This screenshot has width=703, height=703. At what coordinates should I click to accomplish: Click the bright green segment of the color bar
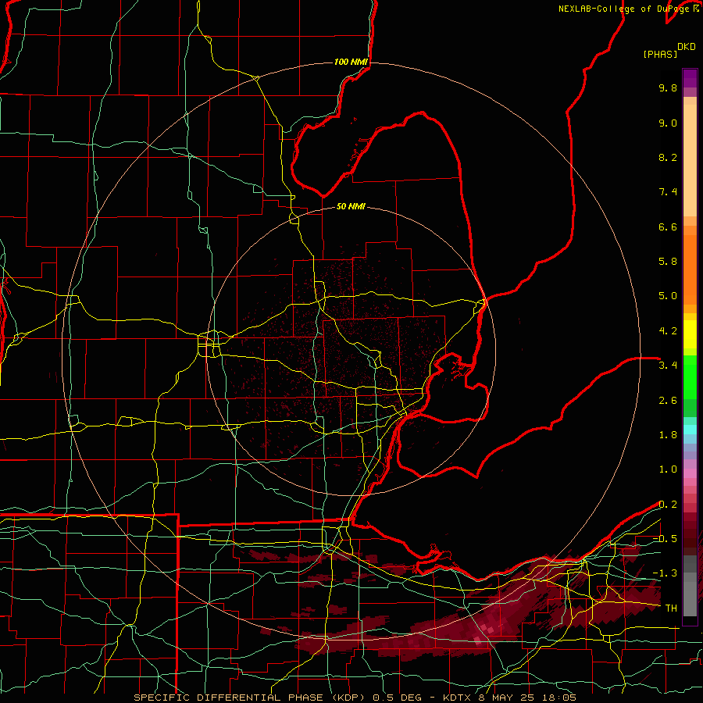pos(690,377)
